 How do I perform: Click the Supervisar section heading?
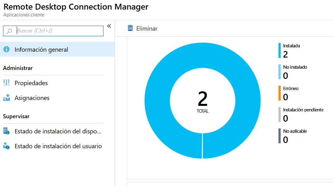pos(16,116)
